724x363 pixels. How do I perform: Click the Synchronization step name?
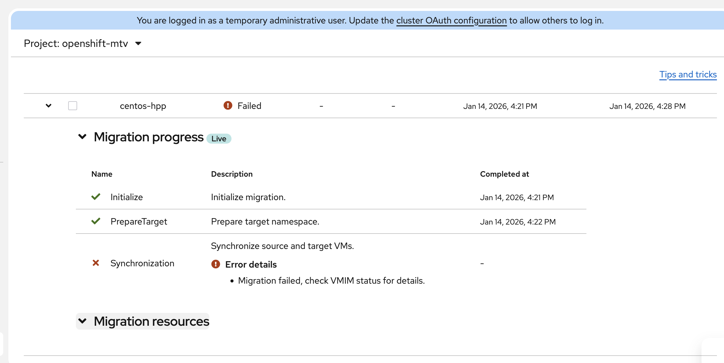coord(142,263)
